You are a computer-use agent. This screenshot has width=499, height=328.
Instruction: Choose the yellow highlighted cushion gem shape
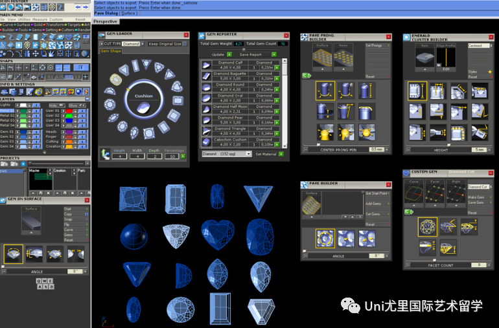coord(116,79)
